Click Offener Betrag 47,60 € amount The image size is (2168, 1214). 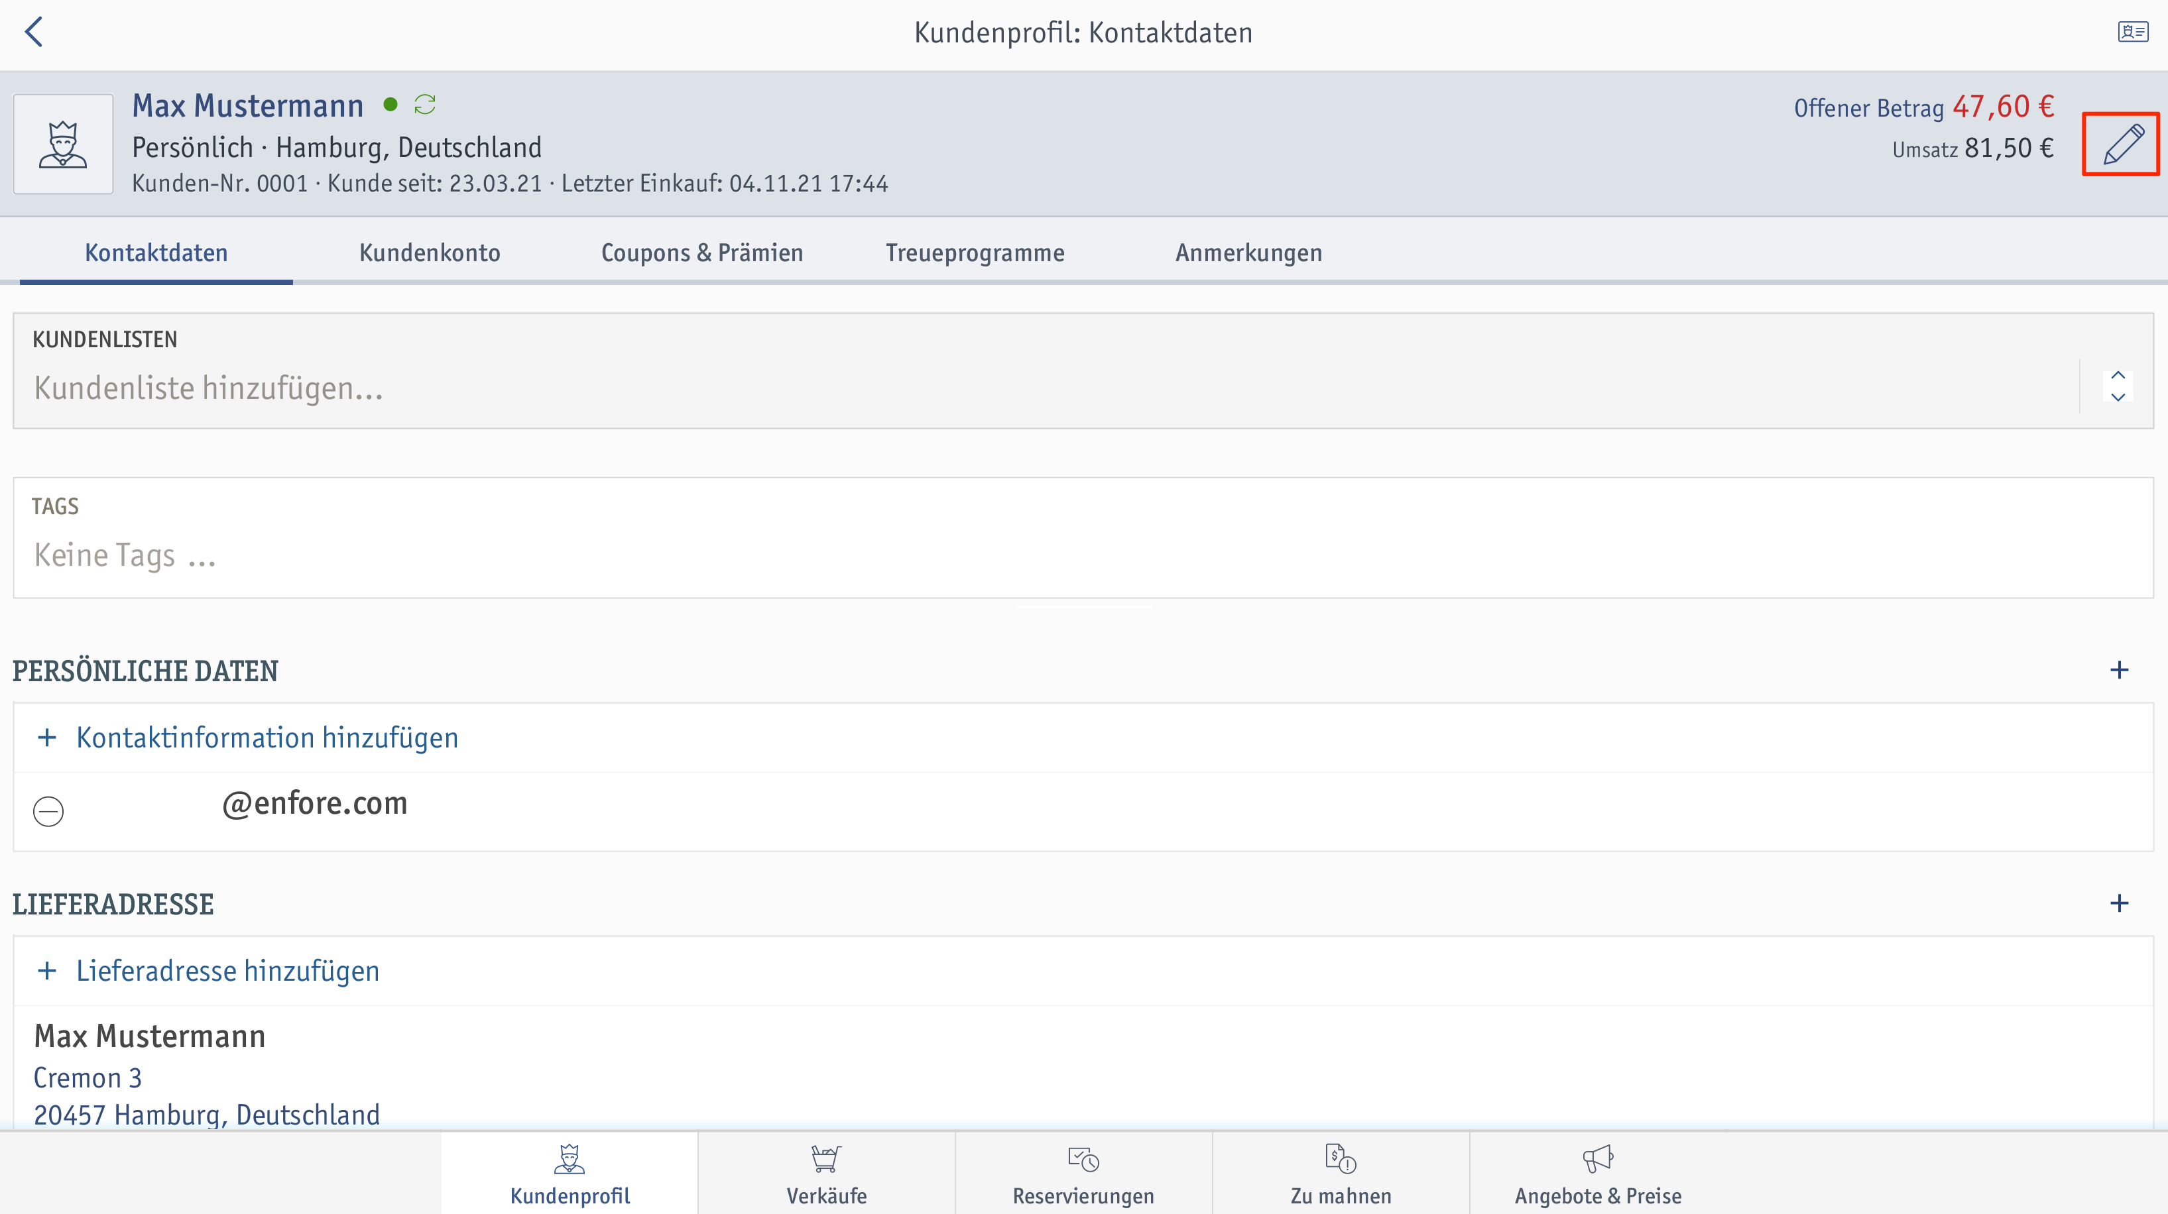(x=1924, y=107)
